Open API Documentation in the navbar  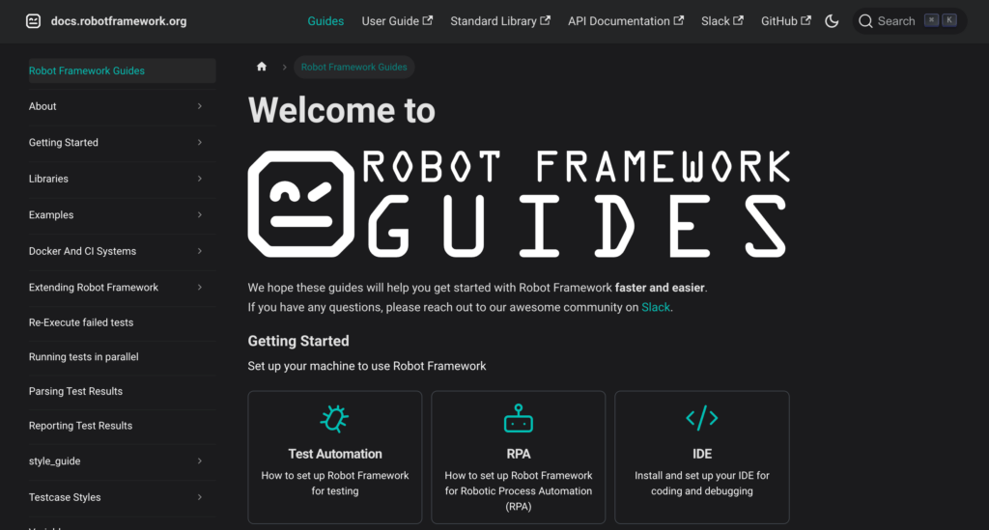tap(626, 21)
